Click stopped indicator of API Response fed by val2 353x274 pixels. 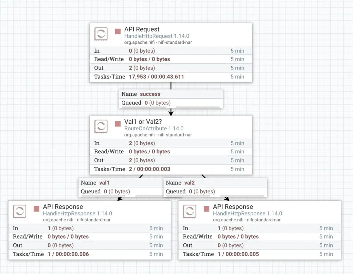click(206, 209)
